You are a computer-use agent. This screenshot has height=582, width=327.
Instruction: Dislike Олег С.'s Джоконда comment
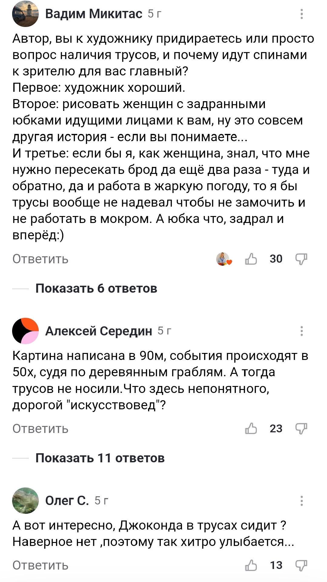click(x=301, y=565)
